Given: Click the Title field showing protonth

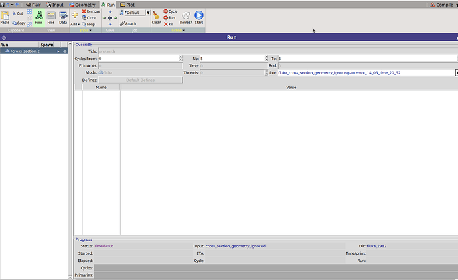Looking at the screenshot, I should (x=278, y=51).
